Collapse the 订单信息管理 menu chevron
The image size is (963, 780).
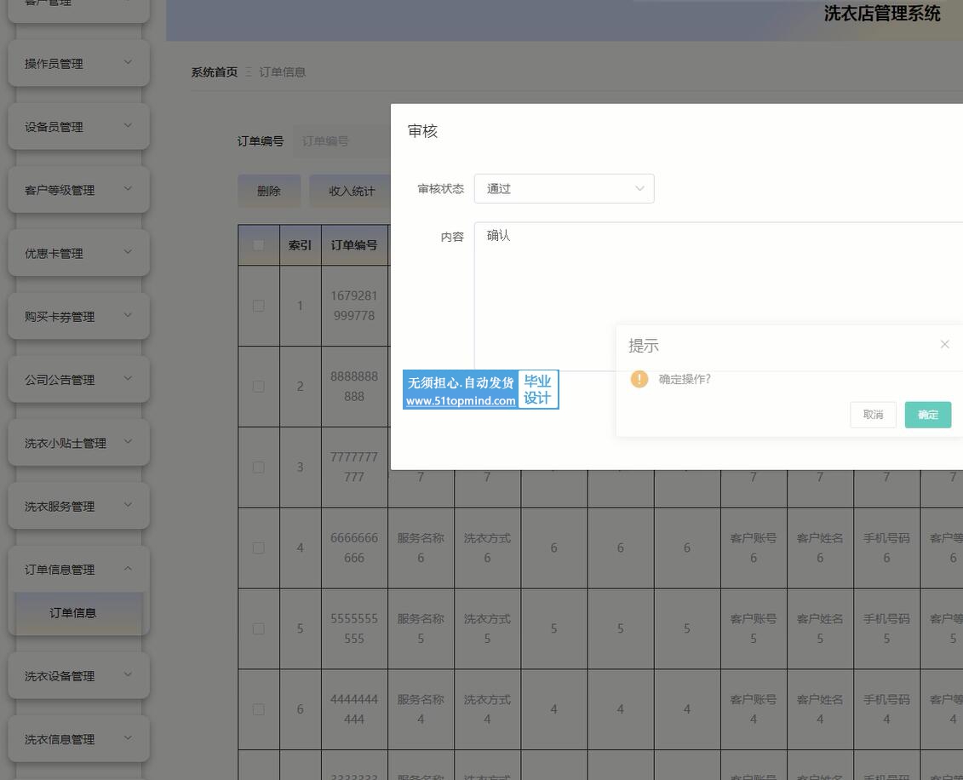[128, 568]
